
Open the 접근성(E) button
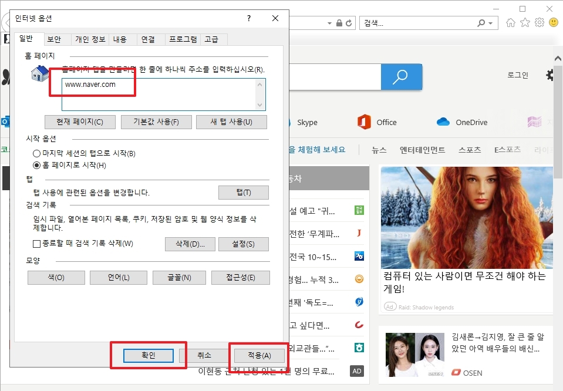pyautogui.click(x=241, y=278)
